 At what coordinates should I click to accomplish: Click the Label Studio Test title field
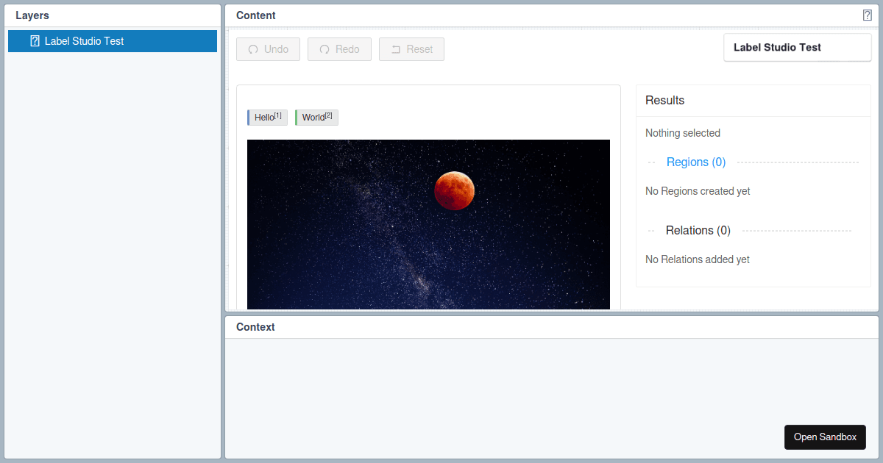coord(797,47)
